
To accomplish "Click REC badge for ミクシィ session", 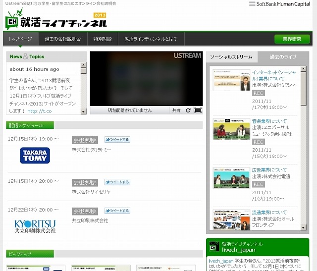I will click(x=259, y=93).
